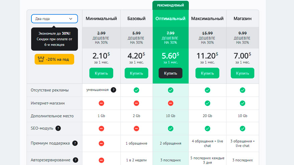Buy the Минимальный plan for 2.10$
This screenshot has height=165, width=294.
pyautogui.click(x=101, y=73)
